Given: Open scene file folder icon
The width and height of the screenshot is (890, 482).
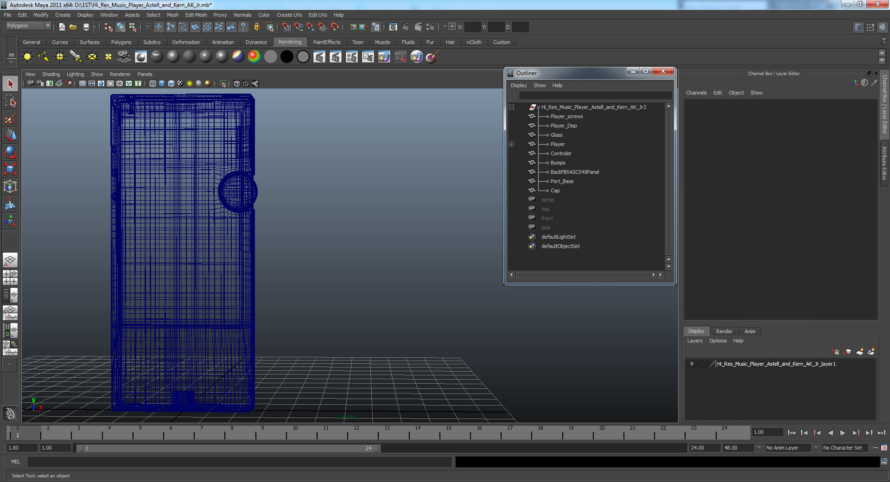Looking at the screenshot, I should point(73,27).
